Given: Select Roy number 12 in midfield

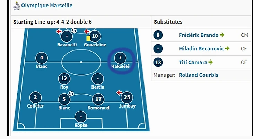Looking at the screenshot, I should click(64, 79).
